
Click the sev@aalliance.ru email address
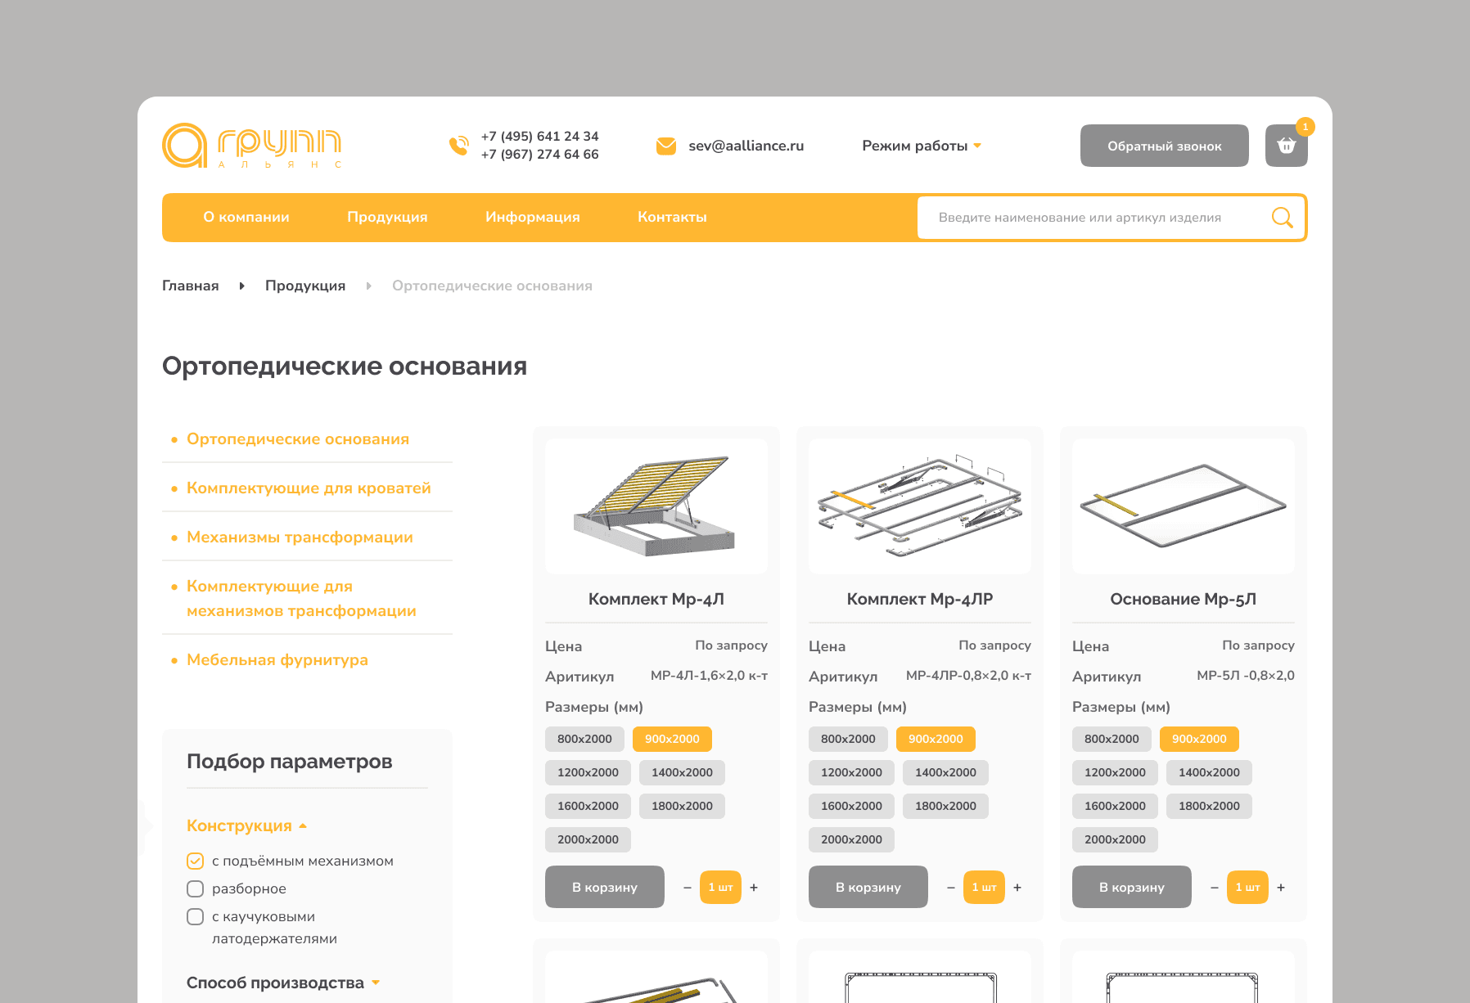pos(746,146)
